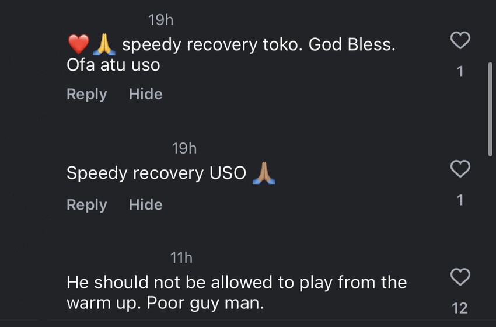Open the like count on the "God Bless" comment
This screenshot has height=327, width=496.
click(460, 72)
